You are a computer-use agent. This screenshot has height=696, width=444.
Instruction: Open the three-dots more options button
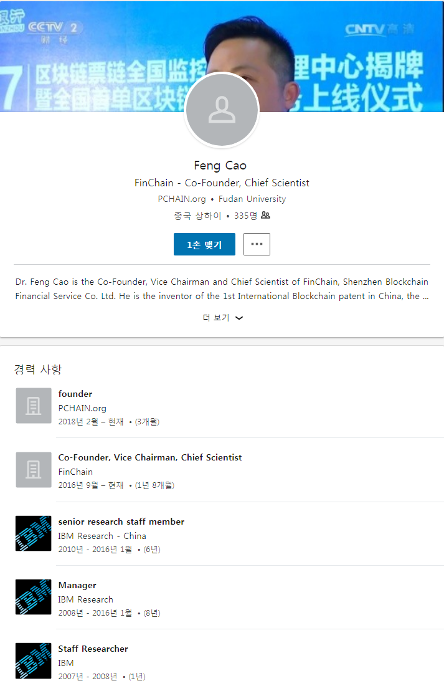(x=257, y=244)
